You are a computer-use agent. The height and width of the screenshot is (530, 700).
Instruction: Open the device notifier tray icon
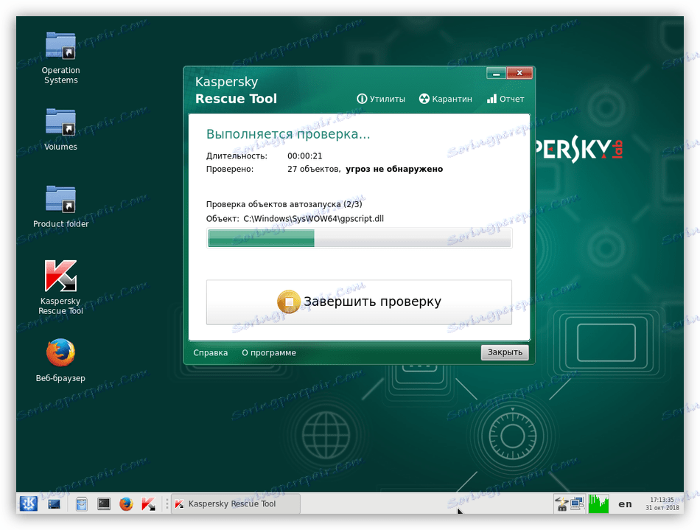(x=561, y=504)
